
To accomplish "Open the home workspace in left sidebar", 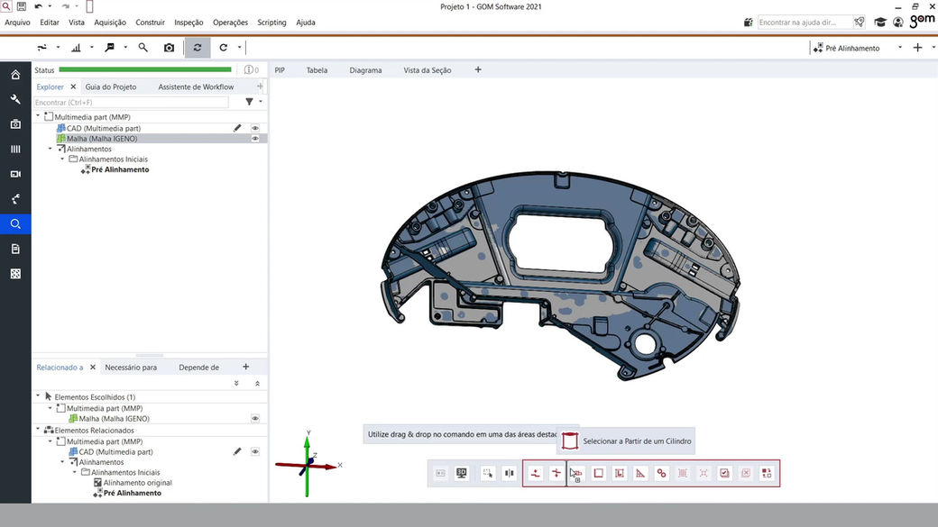I will click(15, 75).
